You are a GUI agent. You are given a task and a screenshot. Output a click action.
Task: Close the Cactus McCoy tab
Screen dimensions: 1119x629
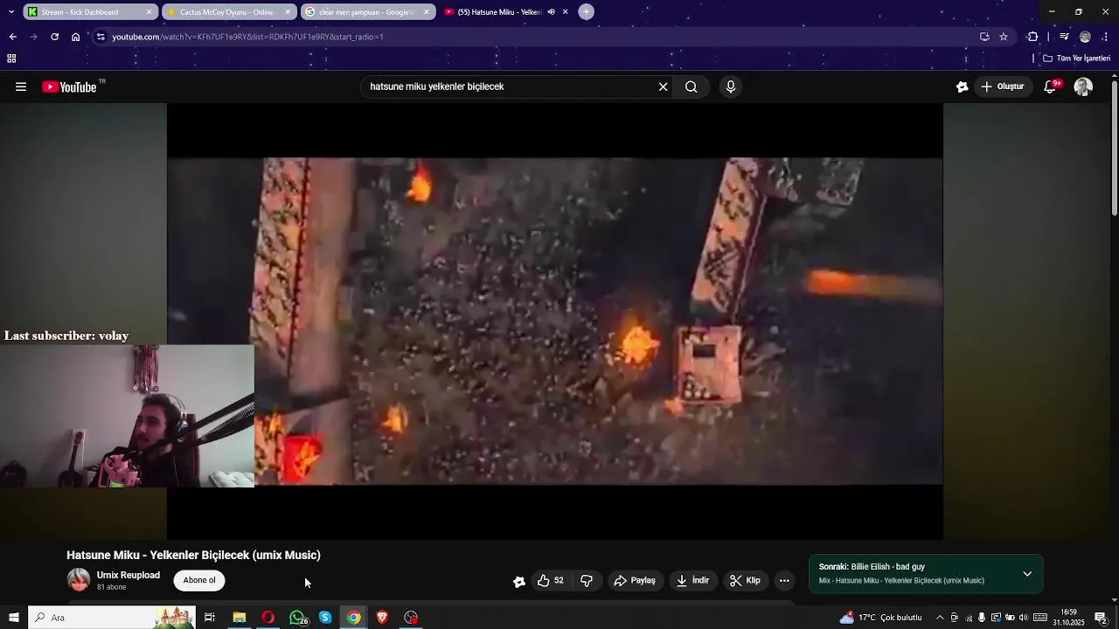(288, 12)
